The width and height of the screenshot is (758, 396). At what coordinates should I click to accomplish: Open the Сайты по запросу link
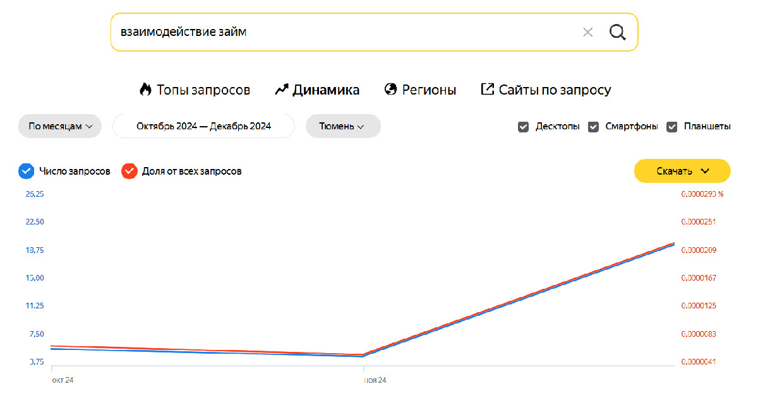pyautogui.click(x=555, y=90)
